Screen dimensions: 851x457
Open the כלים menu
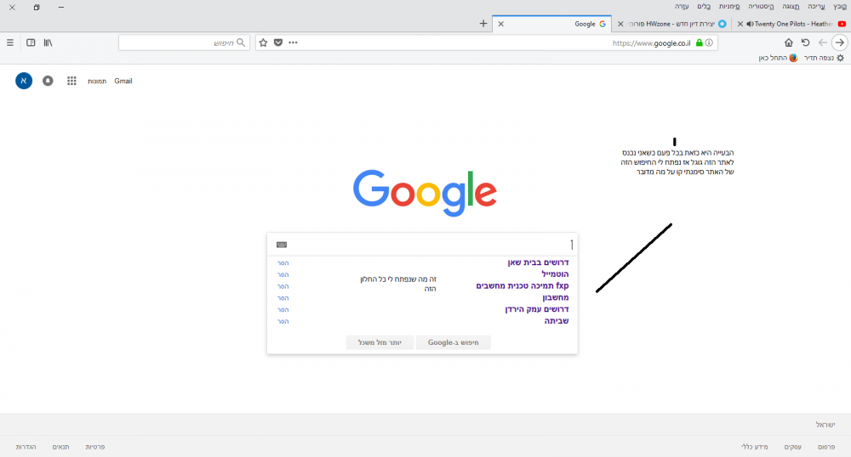click(704, 7)
